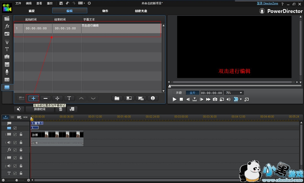Import subtitles using the folder icon
The width and height of the screenshot is (304, 183).
coord(117,98)
